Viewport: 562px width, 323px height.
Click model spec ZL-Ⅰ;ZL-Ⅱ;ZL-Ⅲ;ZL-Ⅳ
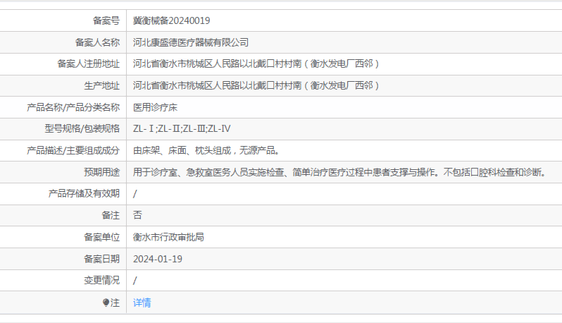point(182,128)
